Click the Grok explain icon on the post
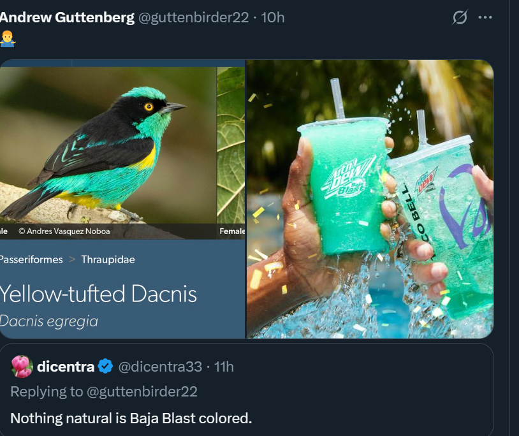519x436 pixels. (459, 18)
